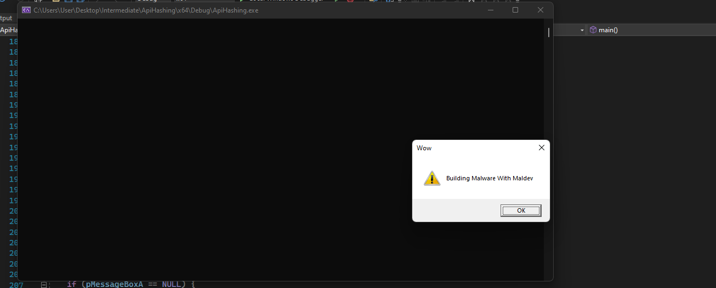Click the console window vertical scrollbar thumb
This screenshot has width=716, height=288.
(549, 33)
